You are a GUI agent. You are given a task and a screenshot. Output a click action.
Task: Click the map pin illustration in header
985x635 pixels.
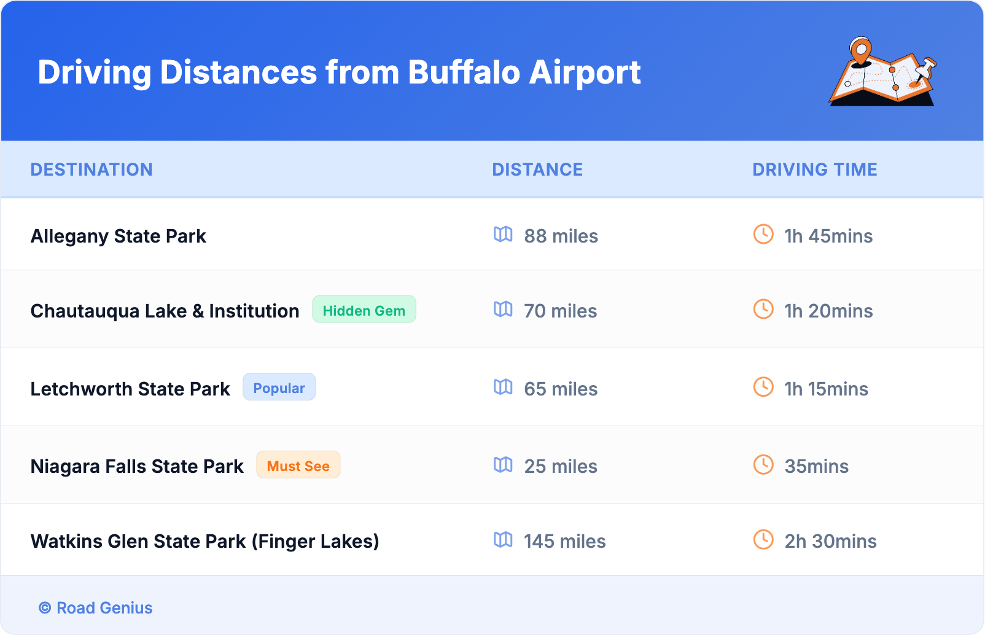click(x=883, y=72)
